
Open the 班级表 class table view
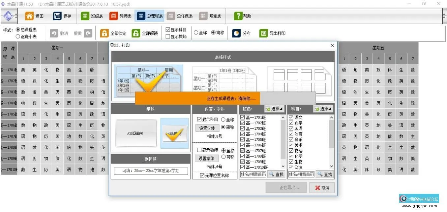click(x=85, y=16)
